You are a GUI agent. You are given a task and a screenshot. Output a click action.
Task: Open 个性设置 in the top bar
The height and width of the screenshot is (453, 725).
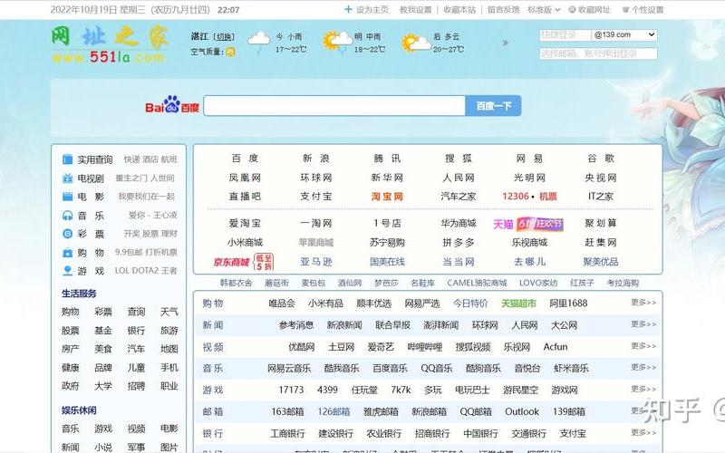pos(647,9)
